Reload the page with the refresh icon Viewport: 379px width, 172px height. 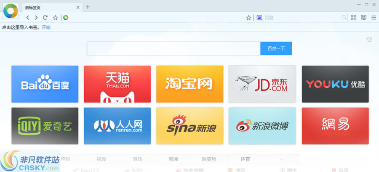pos(45,18)
